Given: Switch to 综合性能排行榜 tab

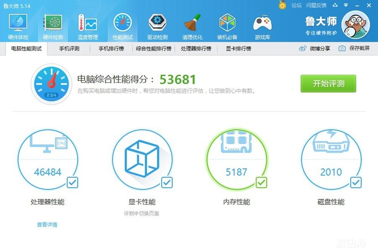Looking at the screenshot, I should pos(154,48).
